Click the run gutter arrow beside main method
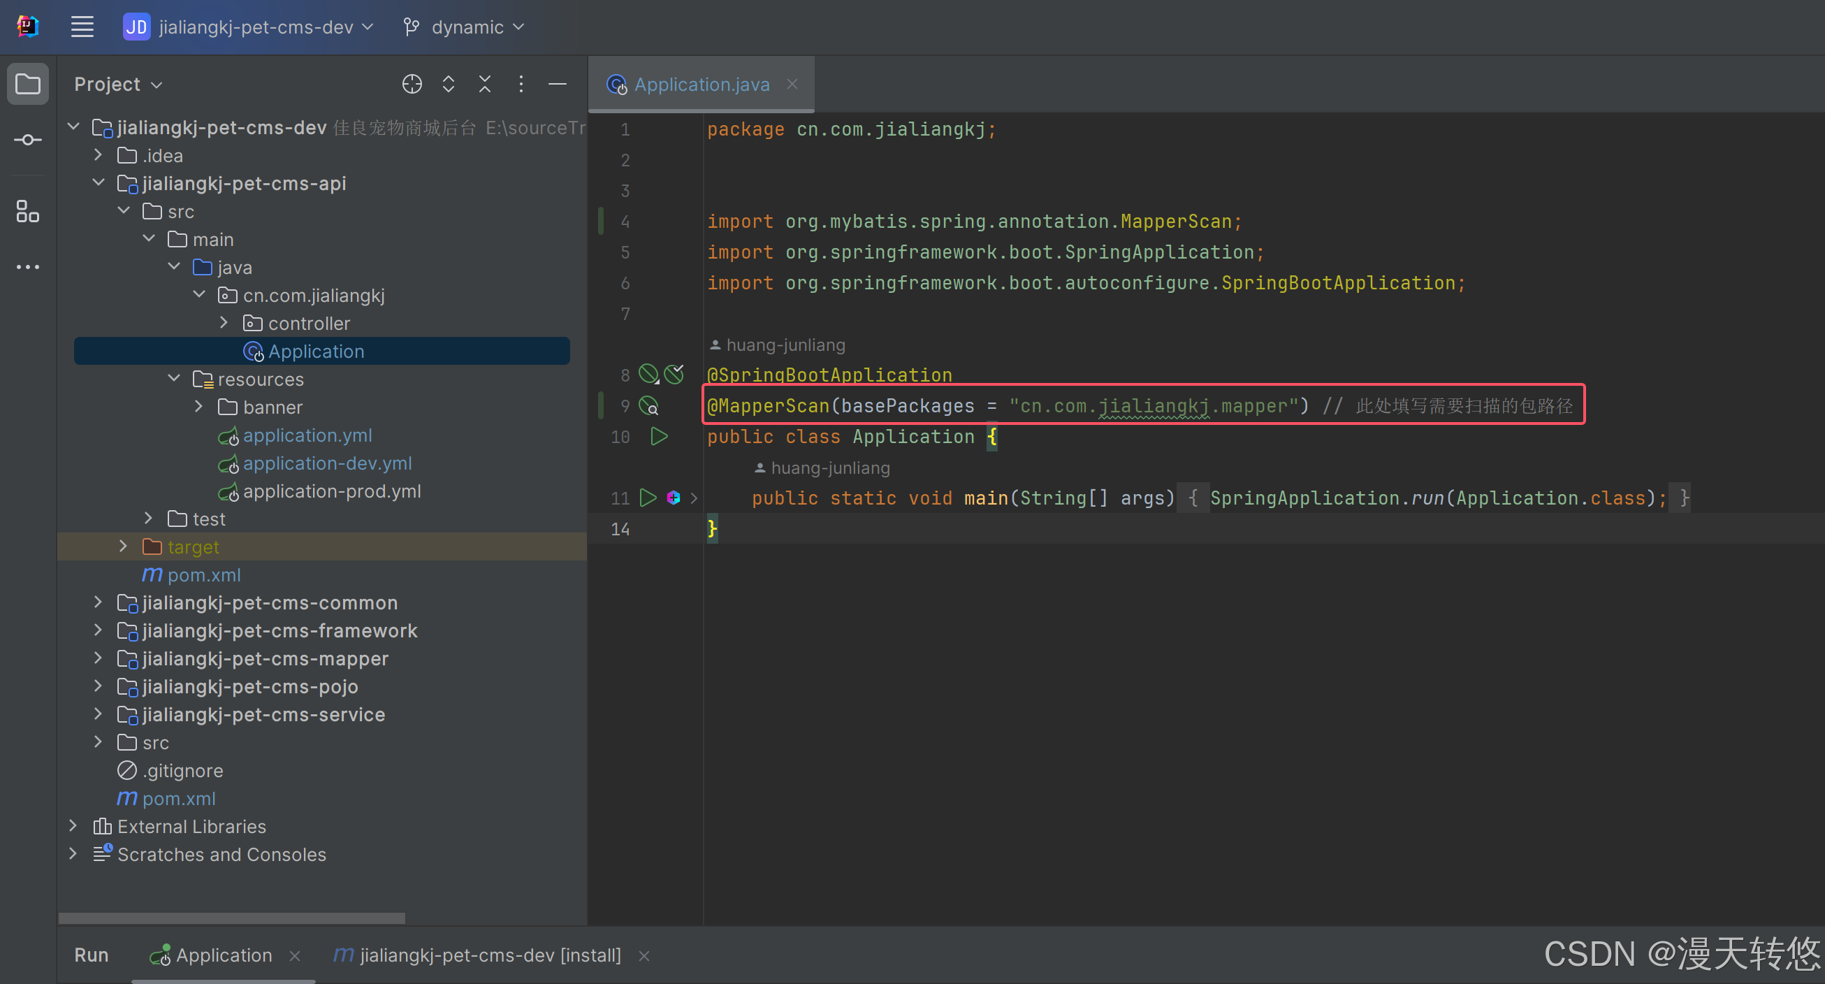1825x984 pixels. (x=648, y=498)
